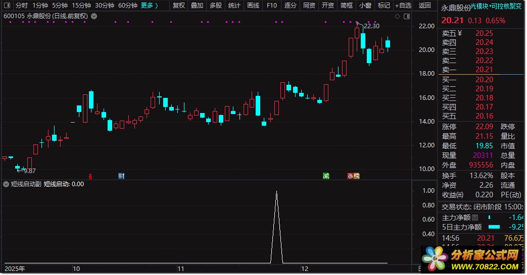Viewport: 527px width, 275px height.
Task: Switch to 分时 view
Action: pos(22,6)
